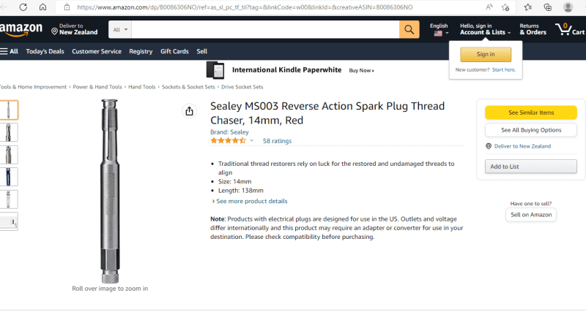Click the orange search magnifier button
The image size is (586, 312).
tap(409, 30)
